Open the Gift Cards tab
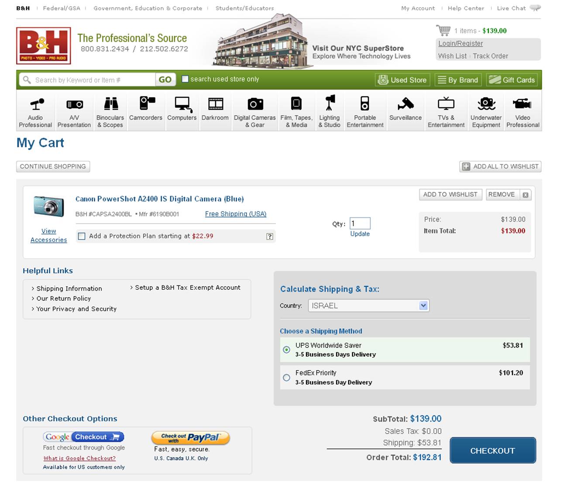The width and height of the screenshot is (567, 485). tap(512, 80)
